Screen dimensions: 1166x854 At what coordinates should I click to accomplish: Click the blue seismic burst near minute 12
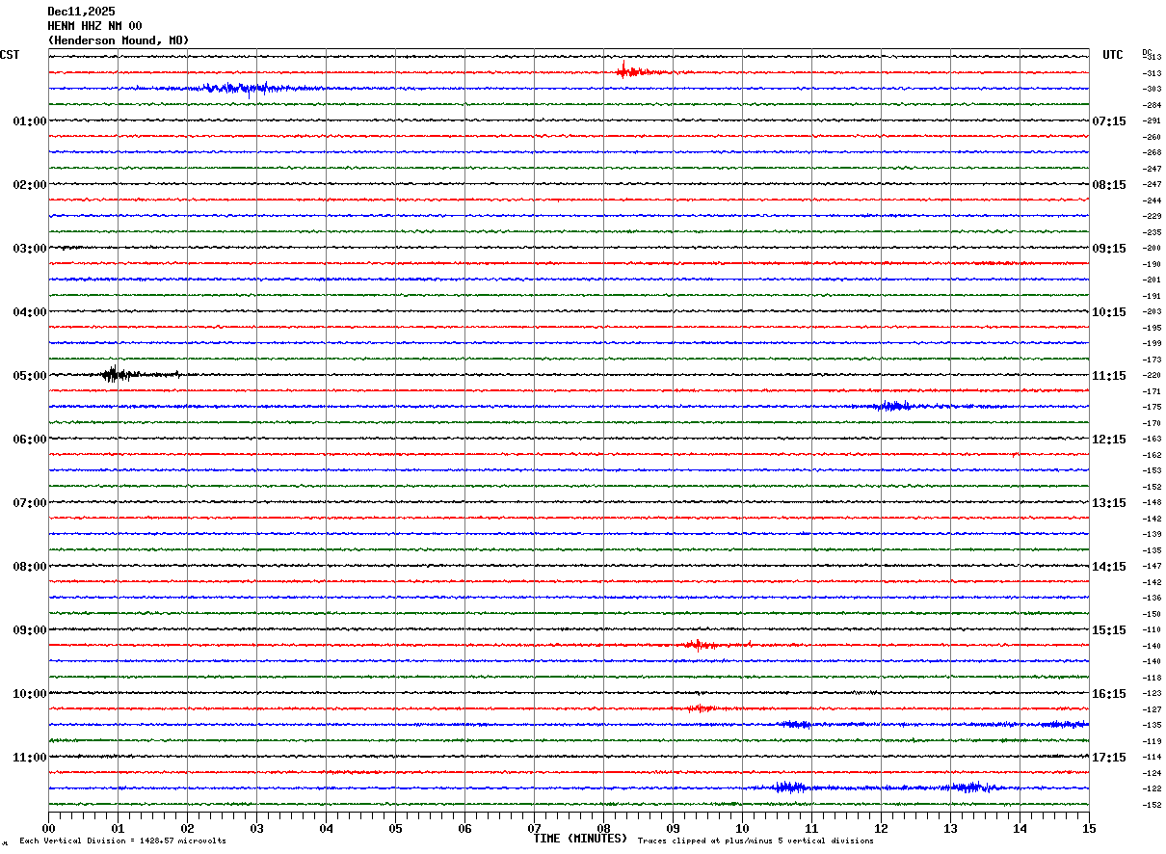pos(893,406)
